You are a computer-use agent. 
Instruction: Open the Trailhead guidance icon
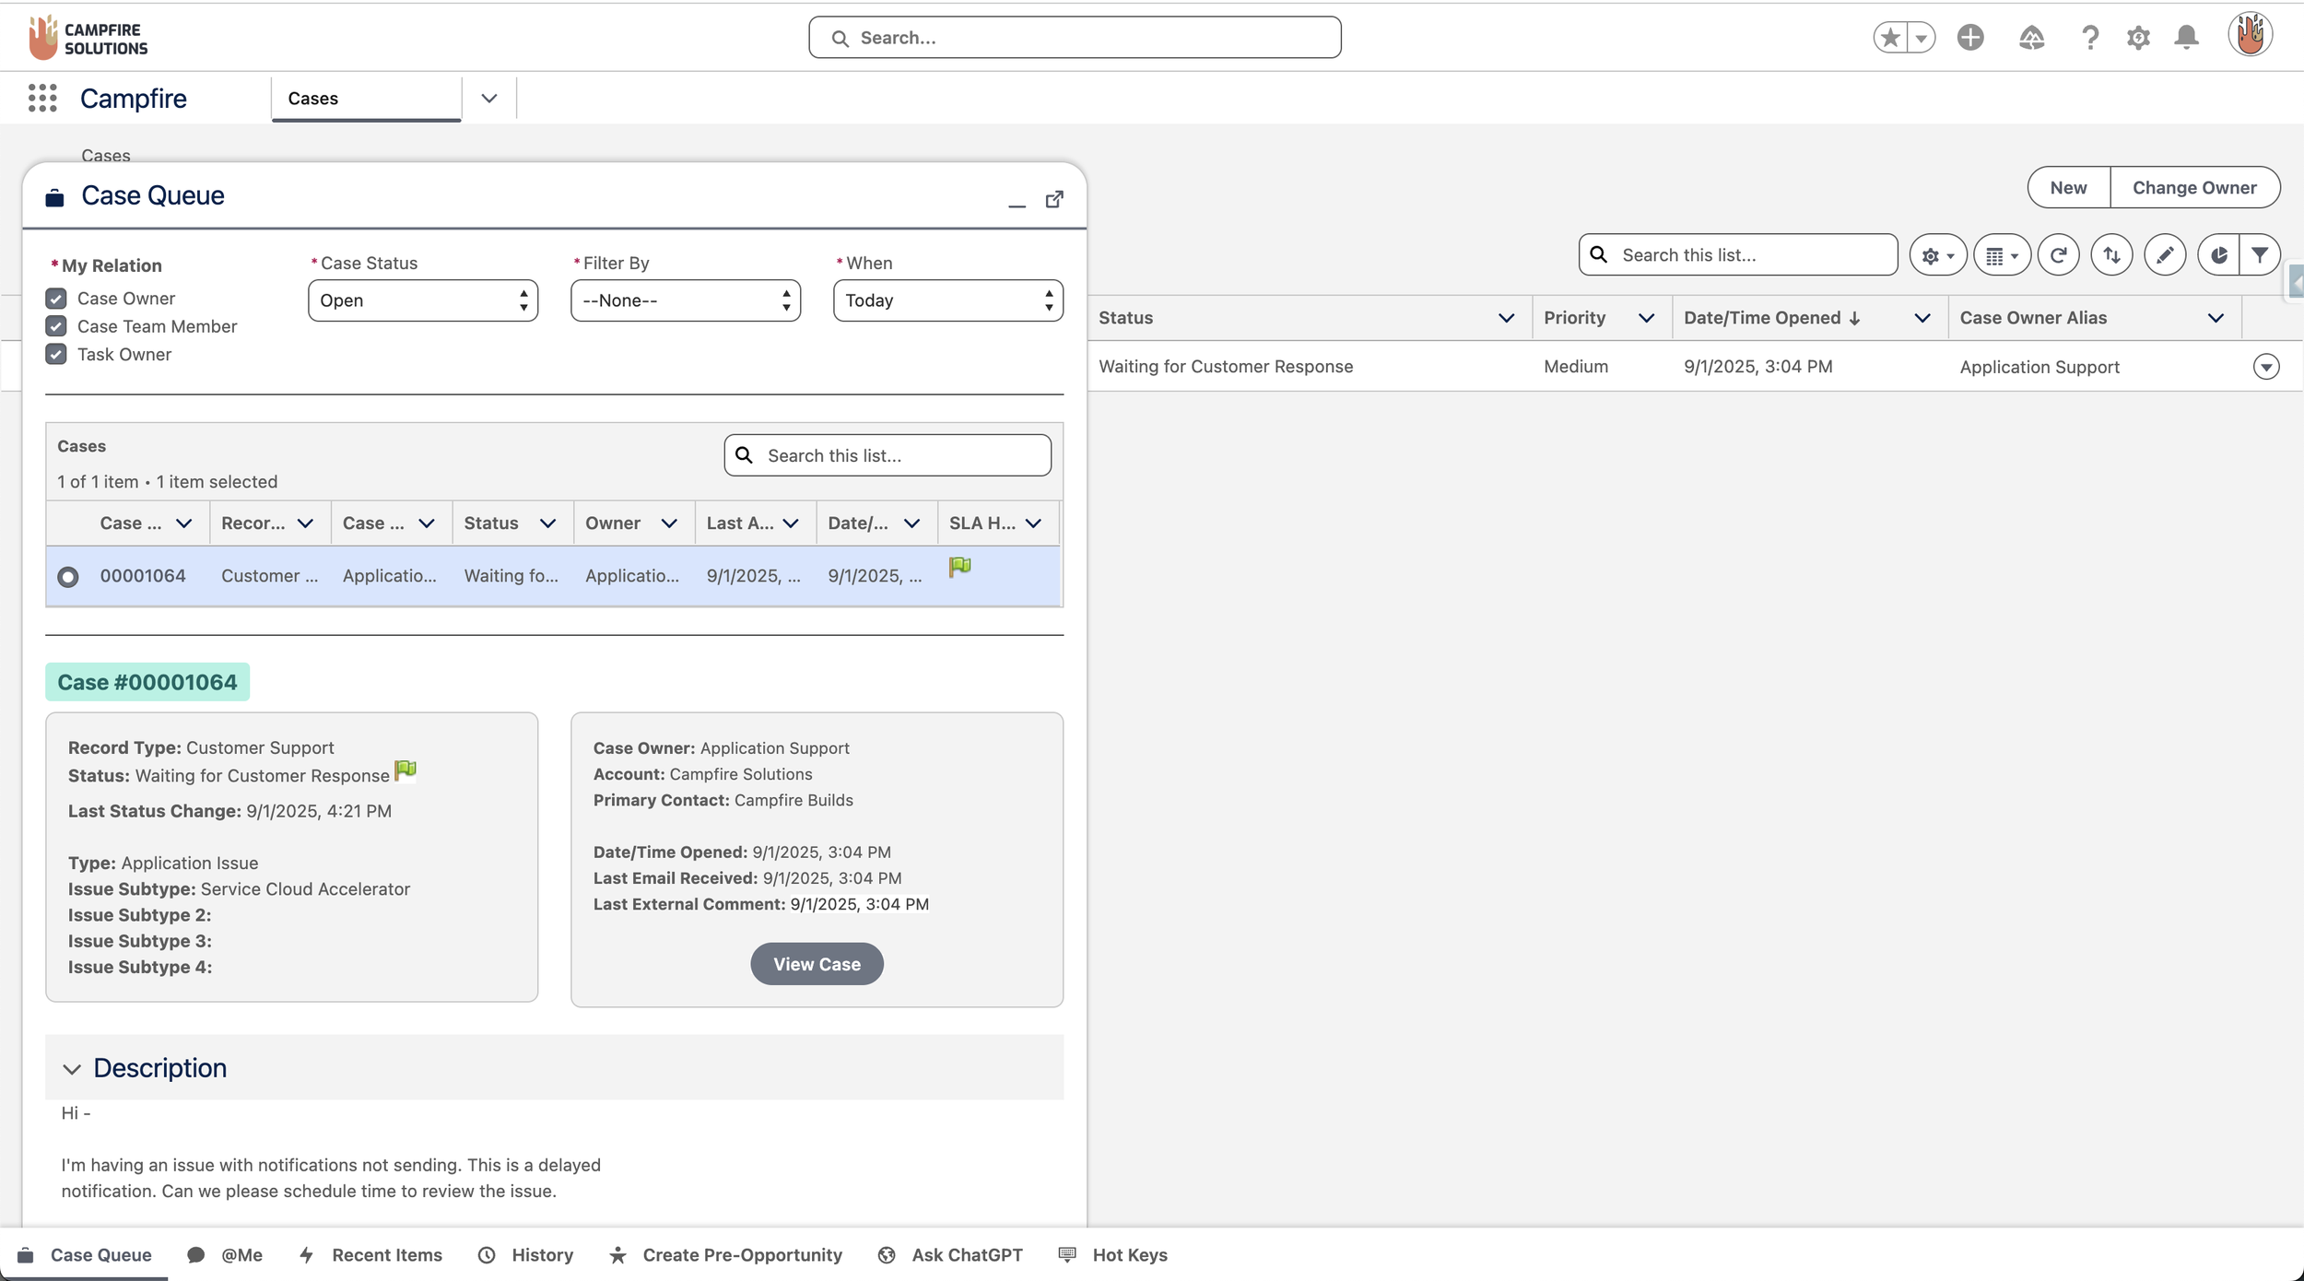(x=2031, y=38)
